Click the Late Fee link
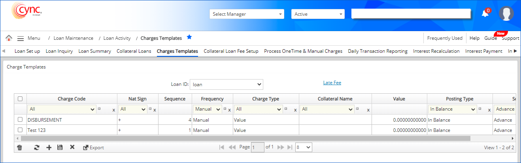 (332, 83)
